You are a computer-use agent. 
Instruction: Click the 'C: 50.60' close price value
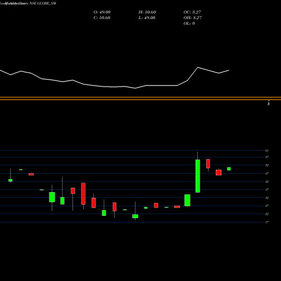[102, 18]
